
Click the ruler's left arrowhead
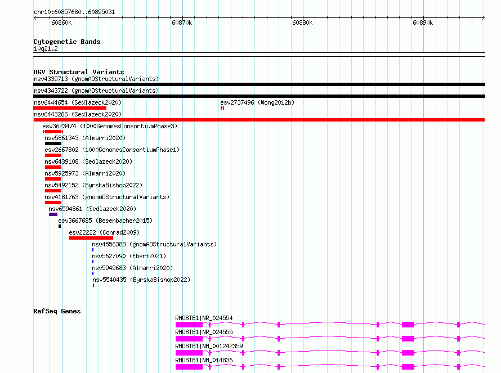point(35,18)
